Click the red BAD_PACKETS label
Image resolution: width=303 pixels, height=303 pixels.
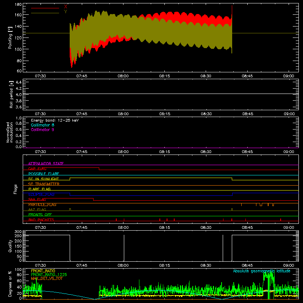[x=41, y=220]
